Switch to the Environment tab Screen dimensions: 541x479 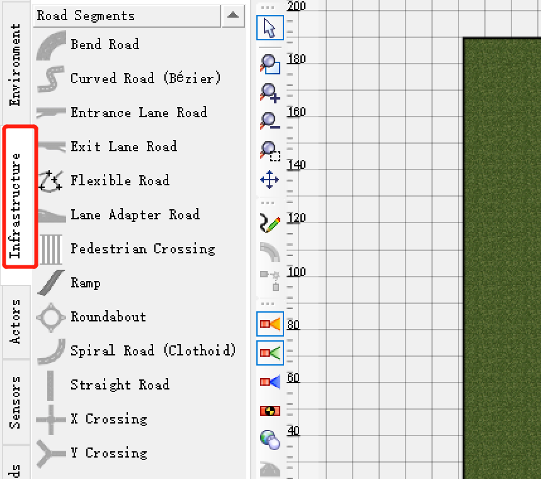coord(16,64)
